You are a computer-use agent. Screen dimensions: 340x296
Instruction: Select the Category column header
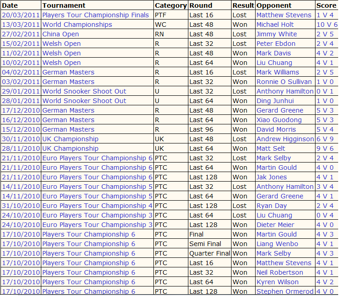pyautogui.click(x=171, y=5)
